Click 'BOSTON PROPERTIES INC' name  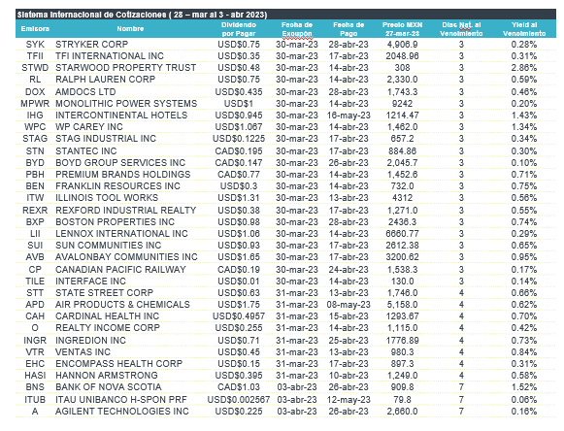[115, 222]
